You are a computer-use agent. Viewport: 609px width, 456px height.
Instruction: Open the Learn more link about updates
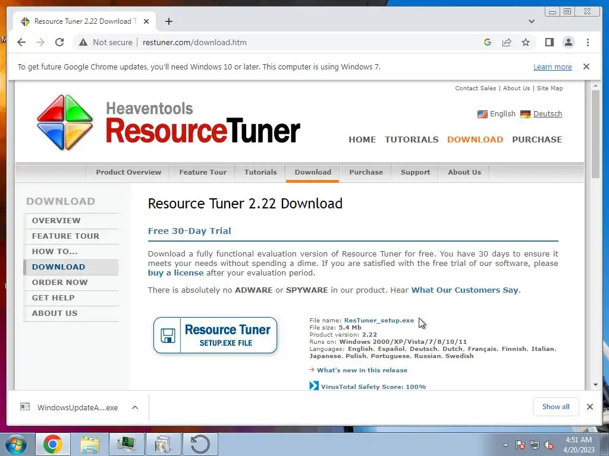553,66
